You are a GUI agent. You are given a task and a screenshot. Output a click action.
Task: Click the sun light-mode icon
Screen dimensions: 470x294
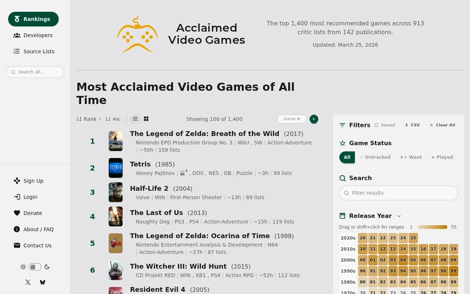point(23,267)
